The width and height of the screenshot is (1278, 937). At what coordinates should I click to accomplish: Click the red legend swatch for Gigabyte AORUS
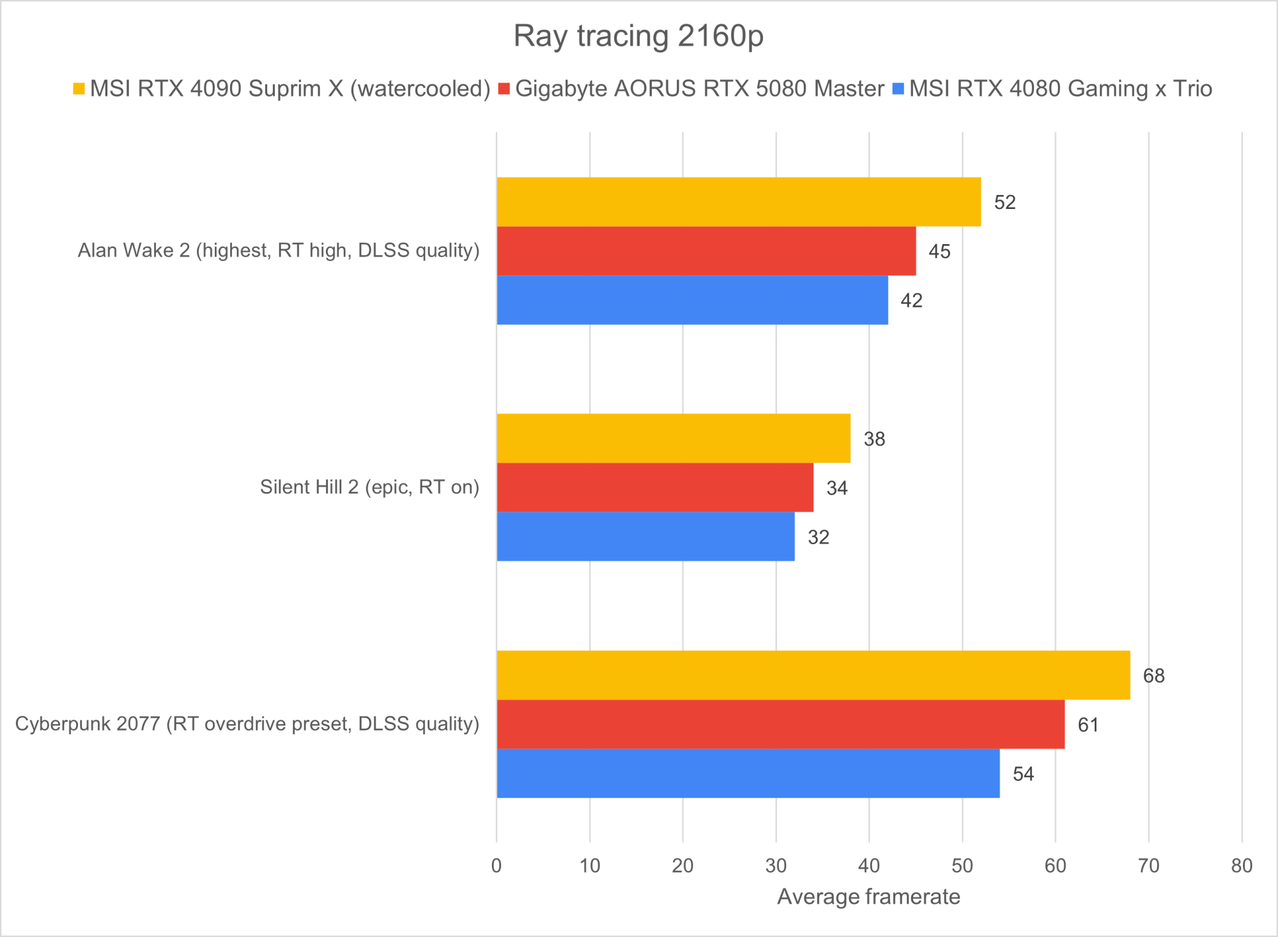504,89
